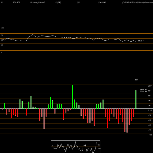Click the header text 'SI(TM)'
153x153 pixels.
58,2
